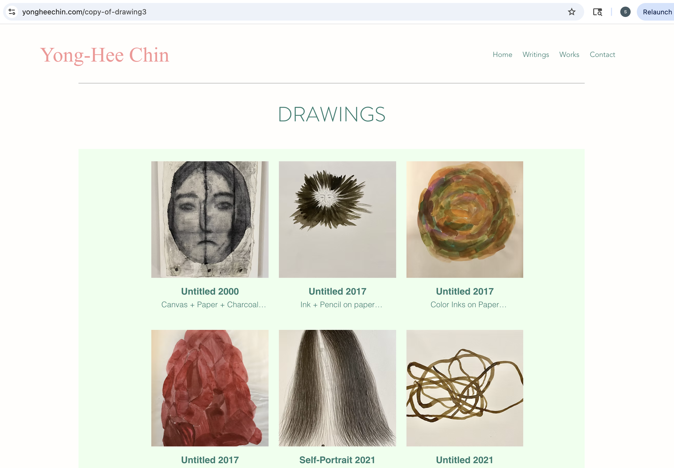Click the Yong-Hee Chin site title

[x=105, y=55]
